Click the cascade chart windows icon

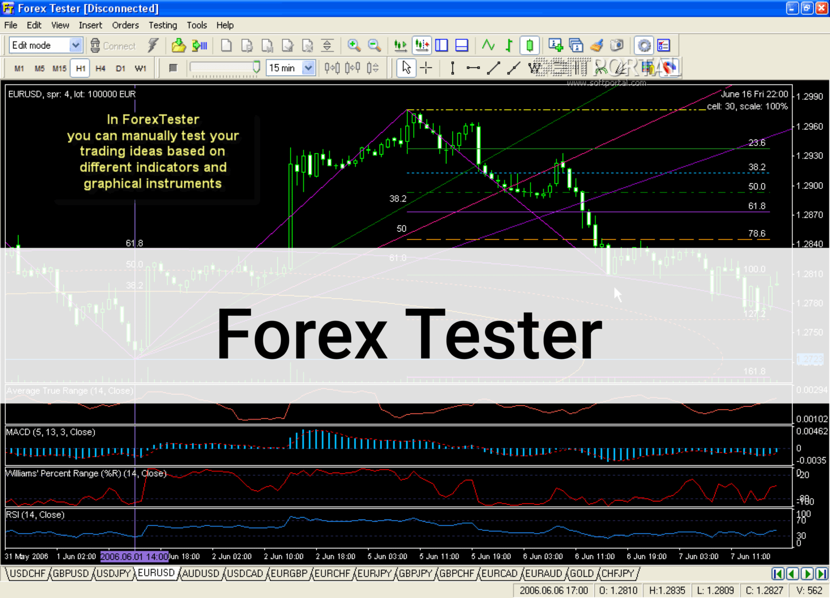pos(576,46)
